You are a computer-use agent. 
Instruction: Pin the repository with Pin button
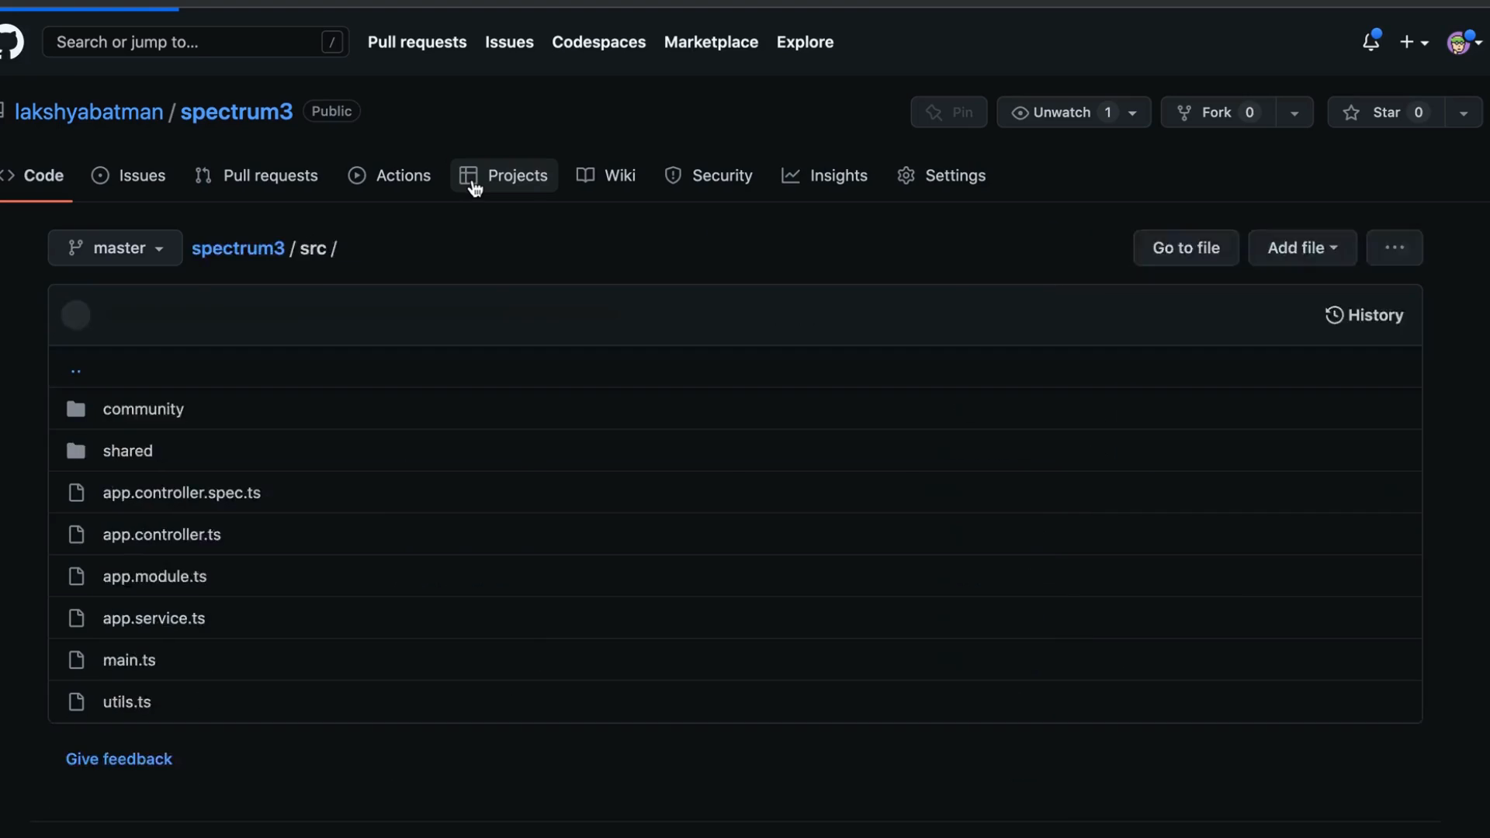click(x=948, y=113)
